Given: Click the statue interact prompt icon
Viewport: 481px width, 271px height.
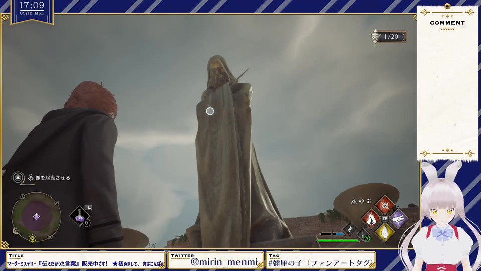Looking at the screenshot, I should coord(31,177).
